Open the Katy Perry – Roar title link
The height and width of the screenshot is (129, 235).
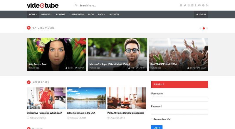coord(38,64)
